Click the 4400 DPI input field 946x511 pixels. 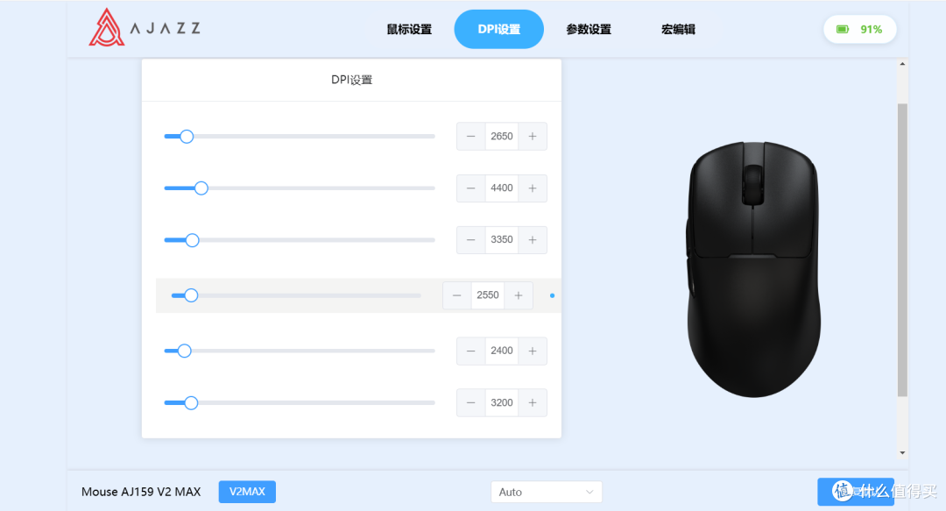pyautogui.click(x=502, y=188)
